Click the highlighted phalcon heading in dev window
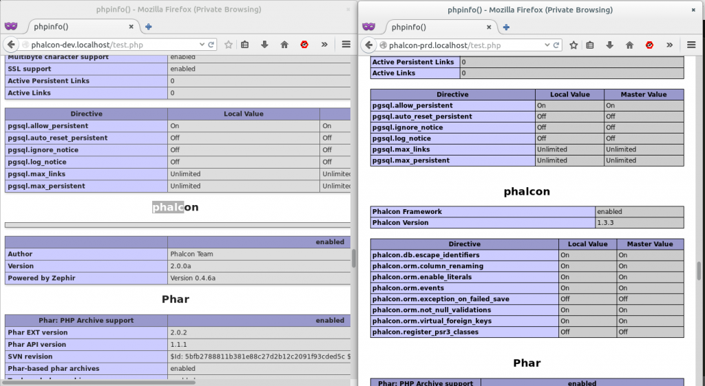This screenshot has width=705, height=386. click(x=176, y=207)
